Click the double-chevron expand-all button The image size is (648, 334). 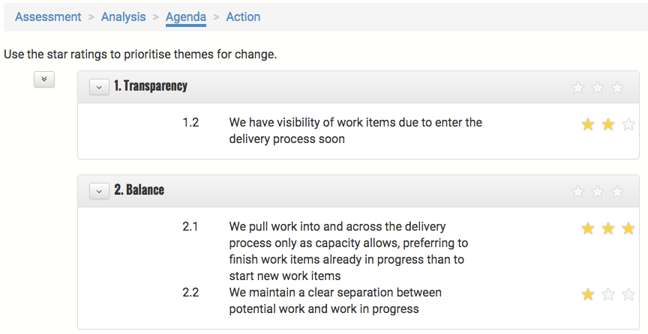point(44,79)
